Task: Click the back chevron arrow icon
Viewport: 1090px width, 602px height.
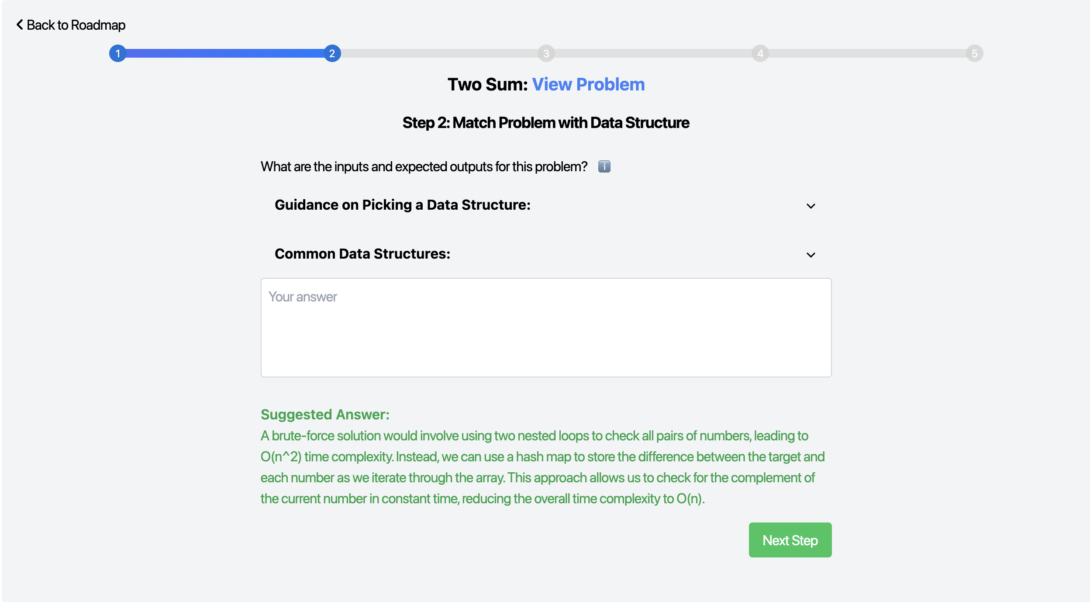Action: [20, 24]
